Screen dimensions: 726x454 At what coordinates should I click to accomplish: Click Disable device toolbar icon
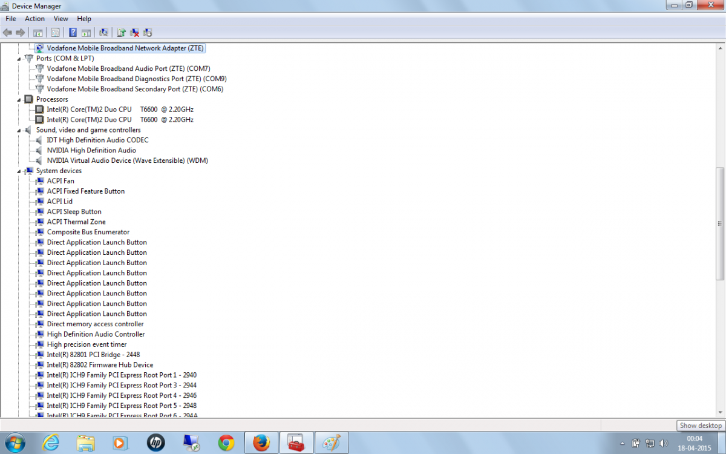(x=148, y=32)
